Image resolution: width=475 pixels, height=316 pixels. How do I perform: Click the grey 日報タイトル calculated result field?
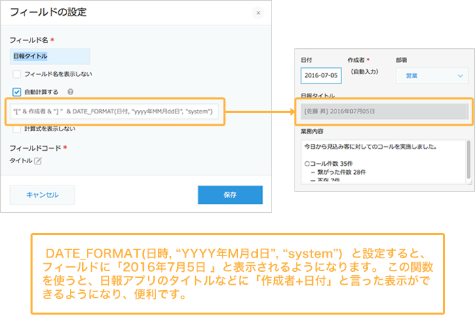384,111
